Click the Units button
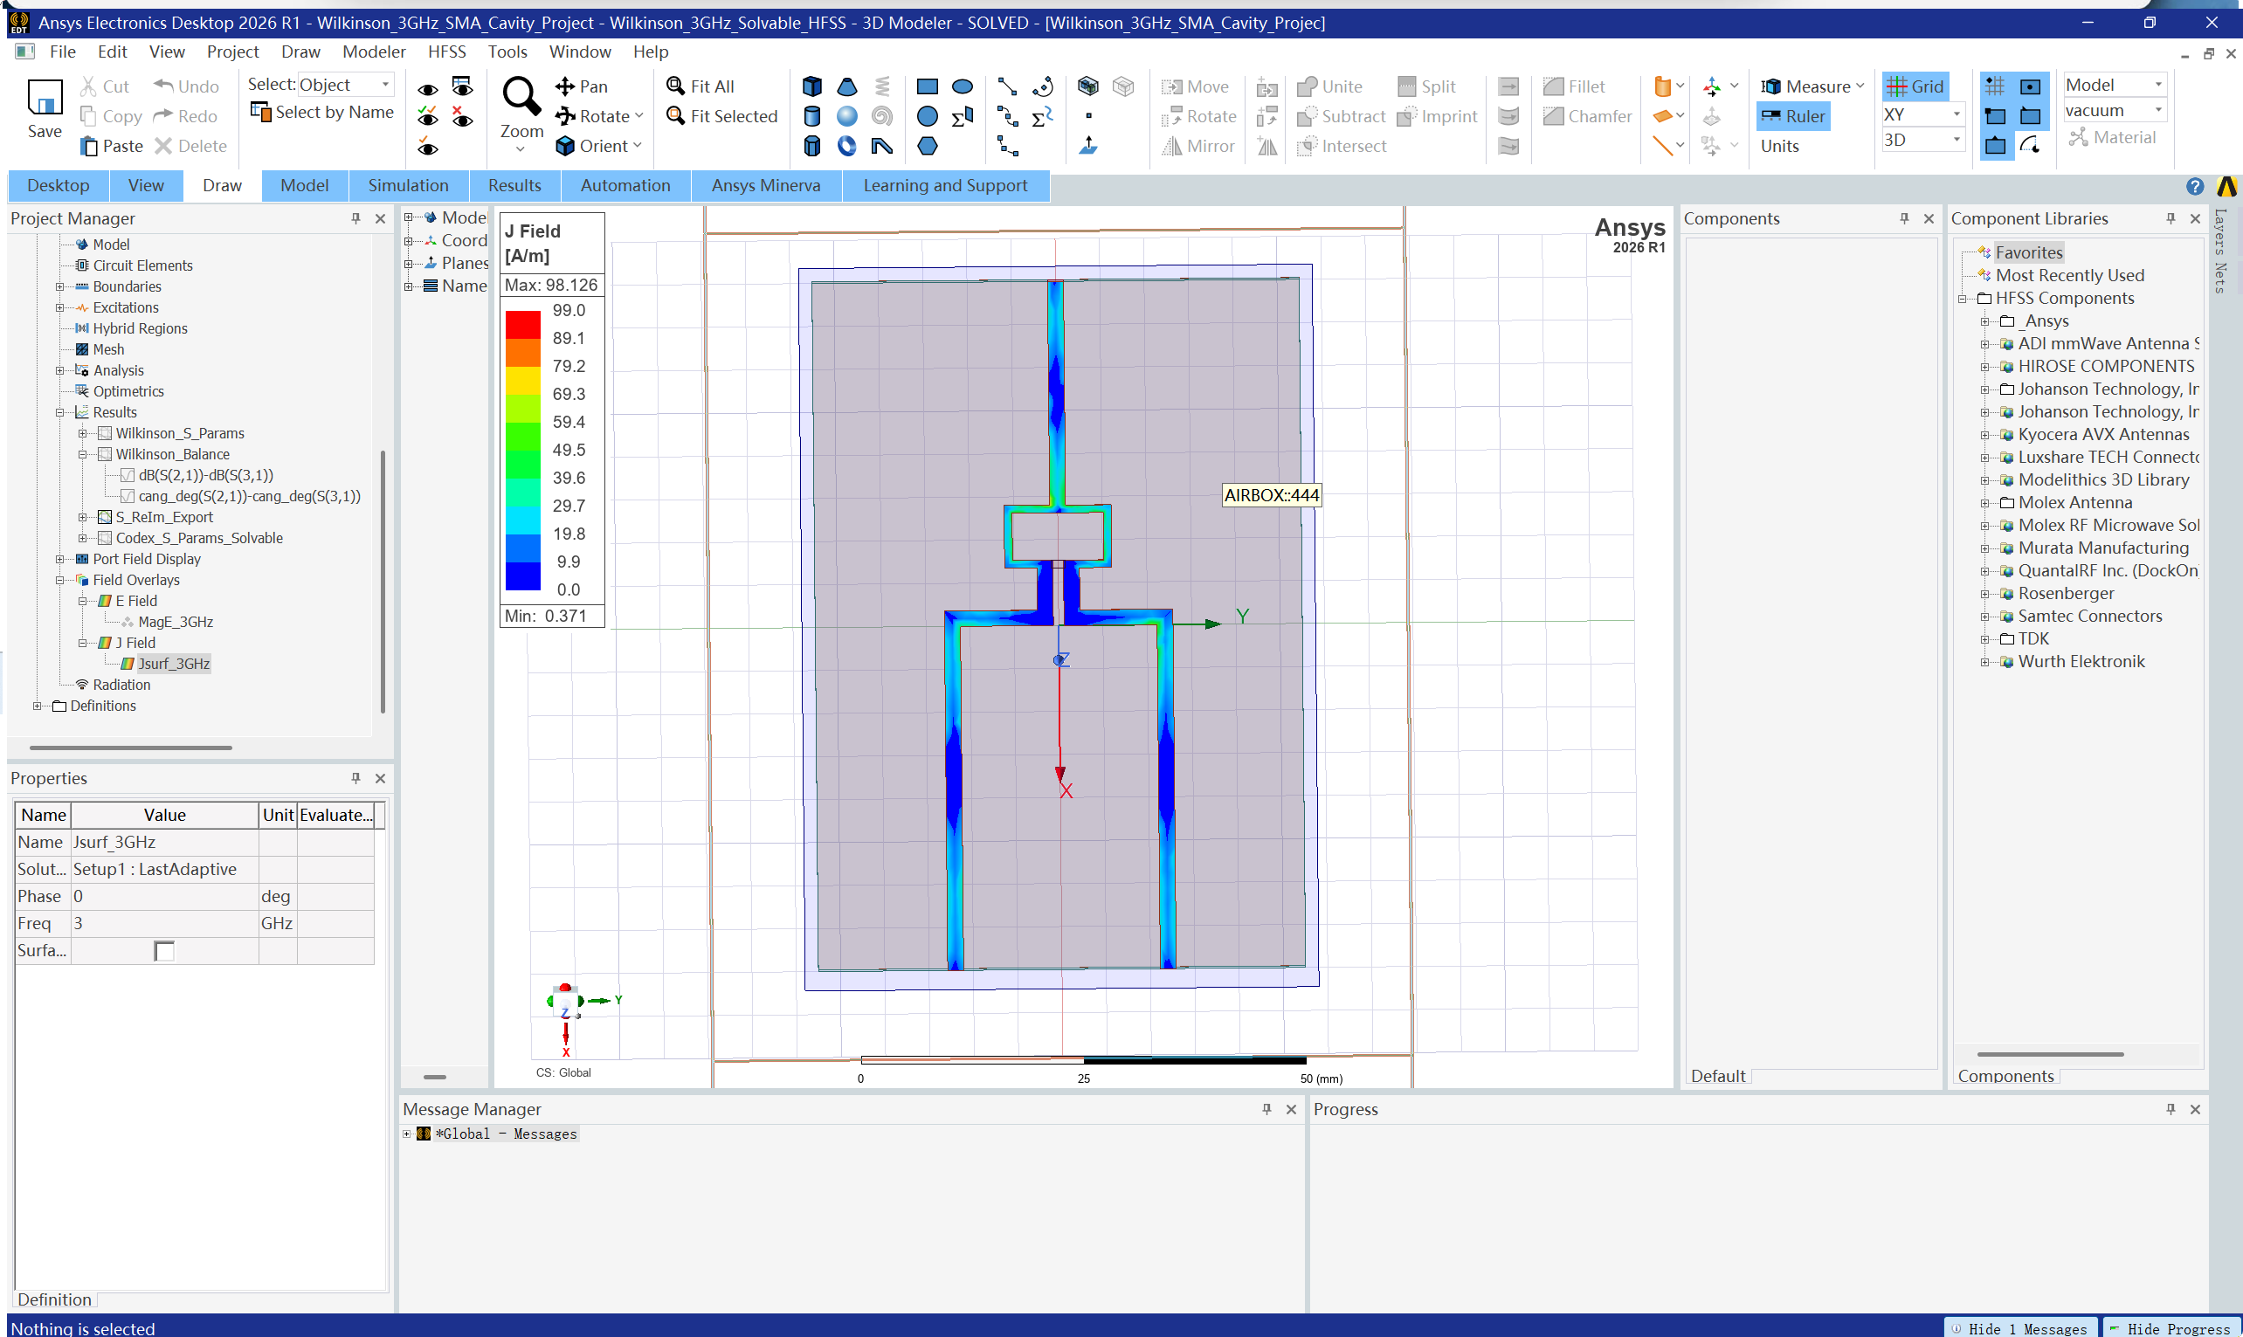This screenshot has height=1337, width=2243. (x=1779, y=146)
